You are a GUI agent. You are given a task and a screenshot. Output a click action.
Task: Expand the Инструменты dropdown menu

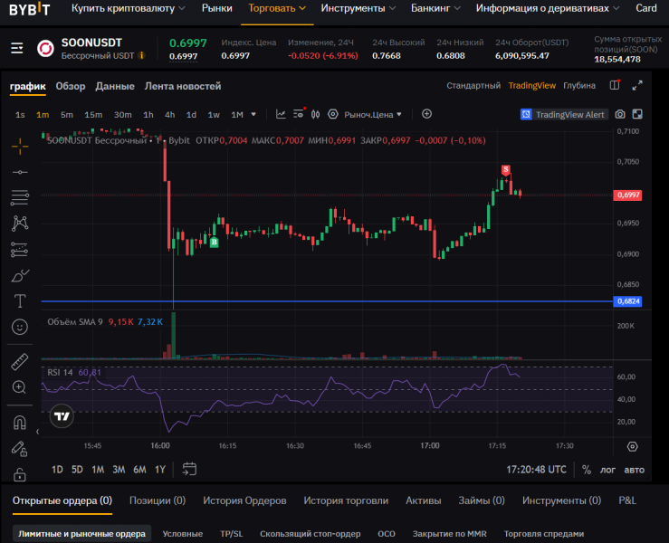coord(358,8)
